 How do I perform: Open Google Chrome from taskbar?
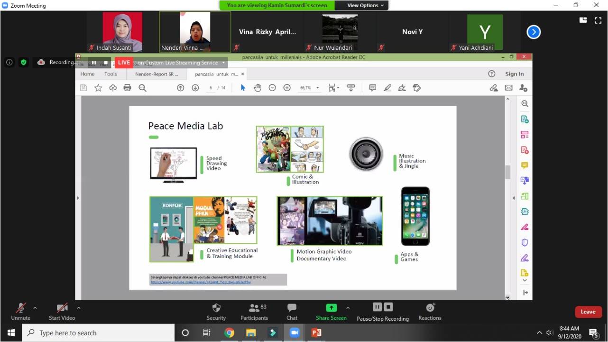tap(229, 333)
